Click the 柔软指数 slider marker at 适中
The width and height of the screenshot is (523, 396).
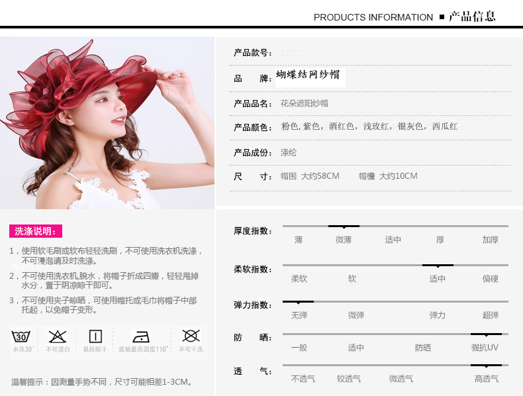pos(438,266)
